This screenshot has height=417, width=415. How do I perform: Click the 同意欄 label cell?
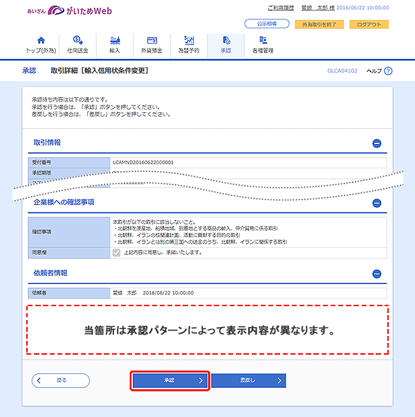(69, 253)
